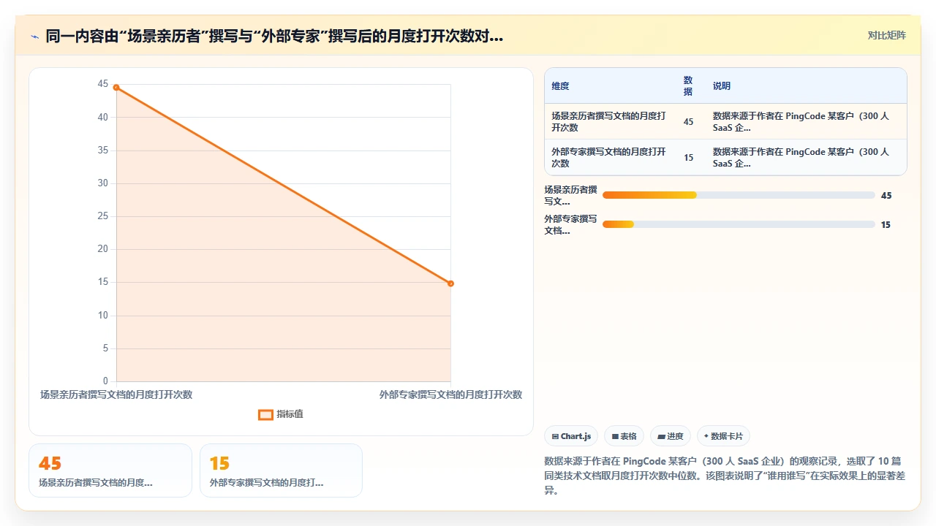Image resolution: width=936 pixels, height=526 pixels.
Task: Click the 数据卡片 tag pill
Action: (723, 436)
